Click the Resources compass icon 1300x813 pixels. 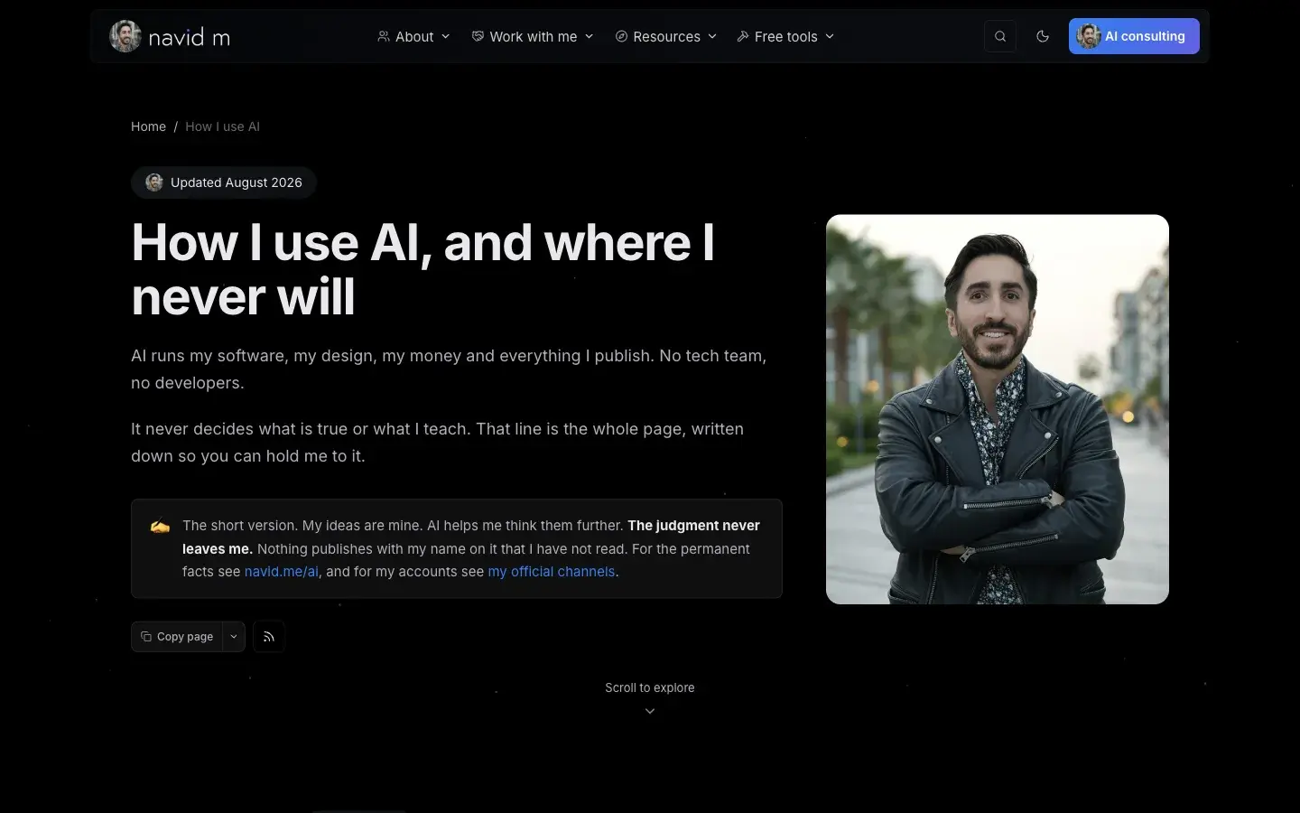pos(621,36)
